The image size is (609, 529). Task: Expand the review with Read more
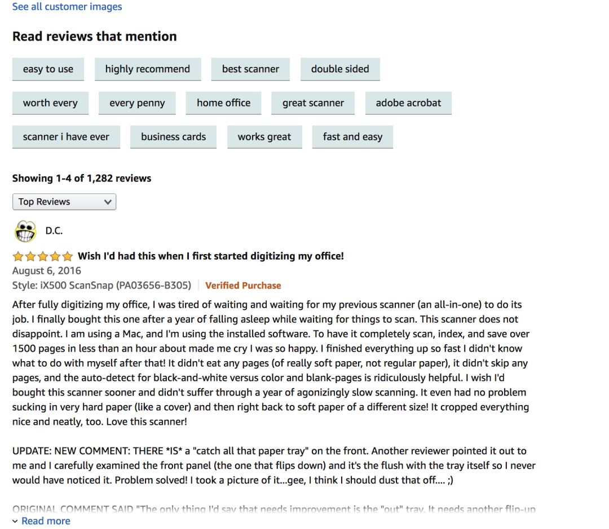[x=46, y=521]
